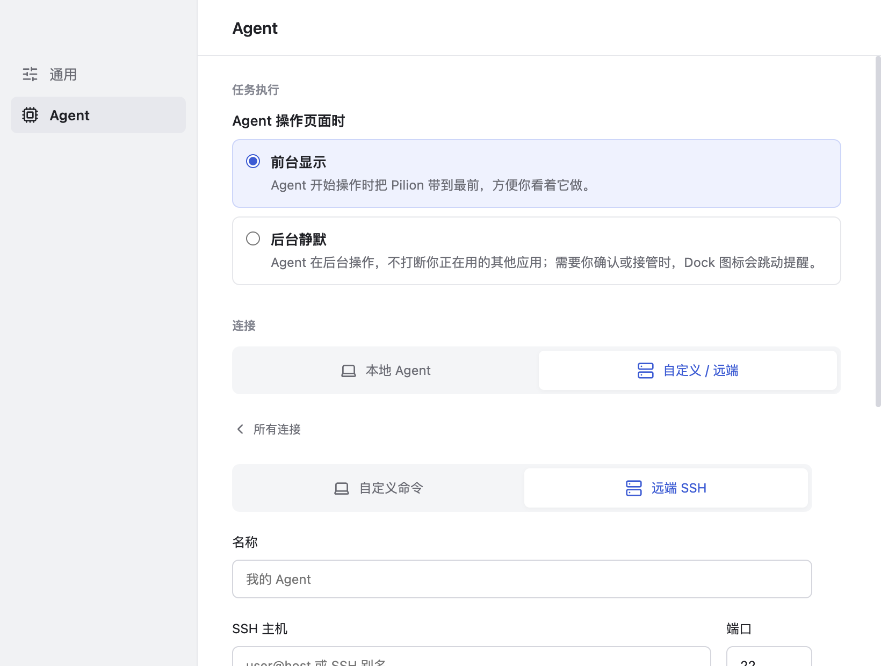Switch to the 自定义 / 远端 tab
The height and width of the screenshot is (666, 881).
coord(688,371)
